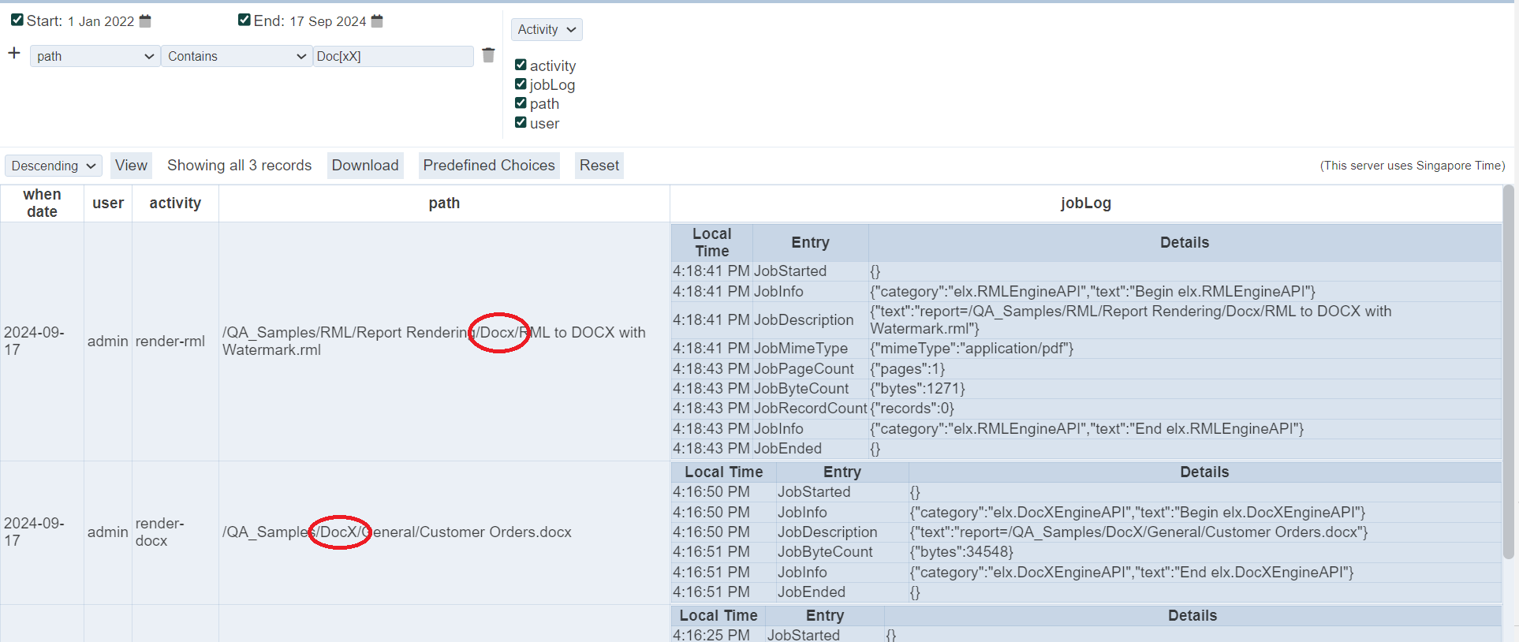
Task: Add a new filter with plus icon
Action: tap(14, 54)
